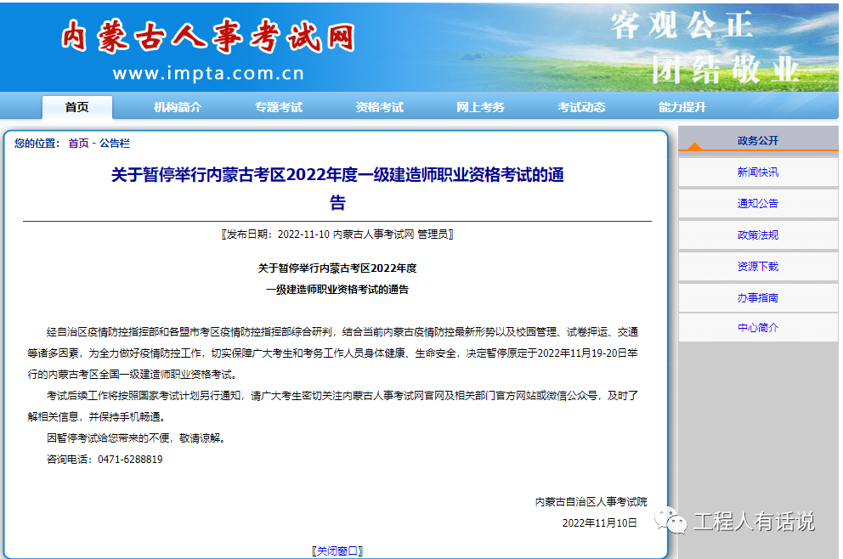Open the 首页 navigation tab
The width and height of the screenshot is (843, 559).
coord(76,107)
